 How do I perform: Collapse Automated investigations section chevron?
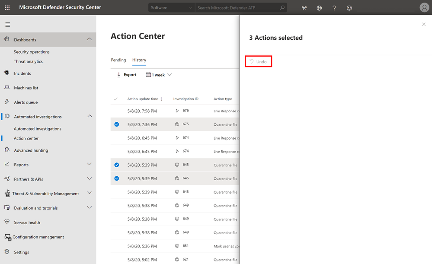click(x=90, y=116)
